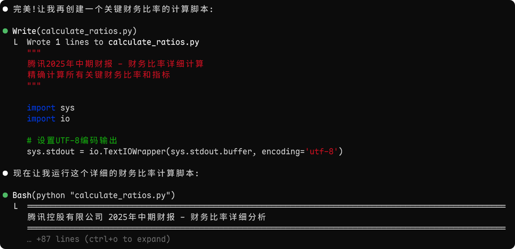Image resolution: width=515 pixels, height=249 pixels.
Task: Click the output heading 腾讯控股有限公司 2025年中期财报
Action: [147, 217]
